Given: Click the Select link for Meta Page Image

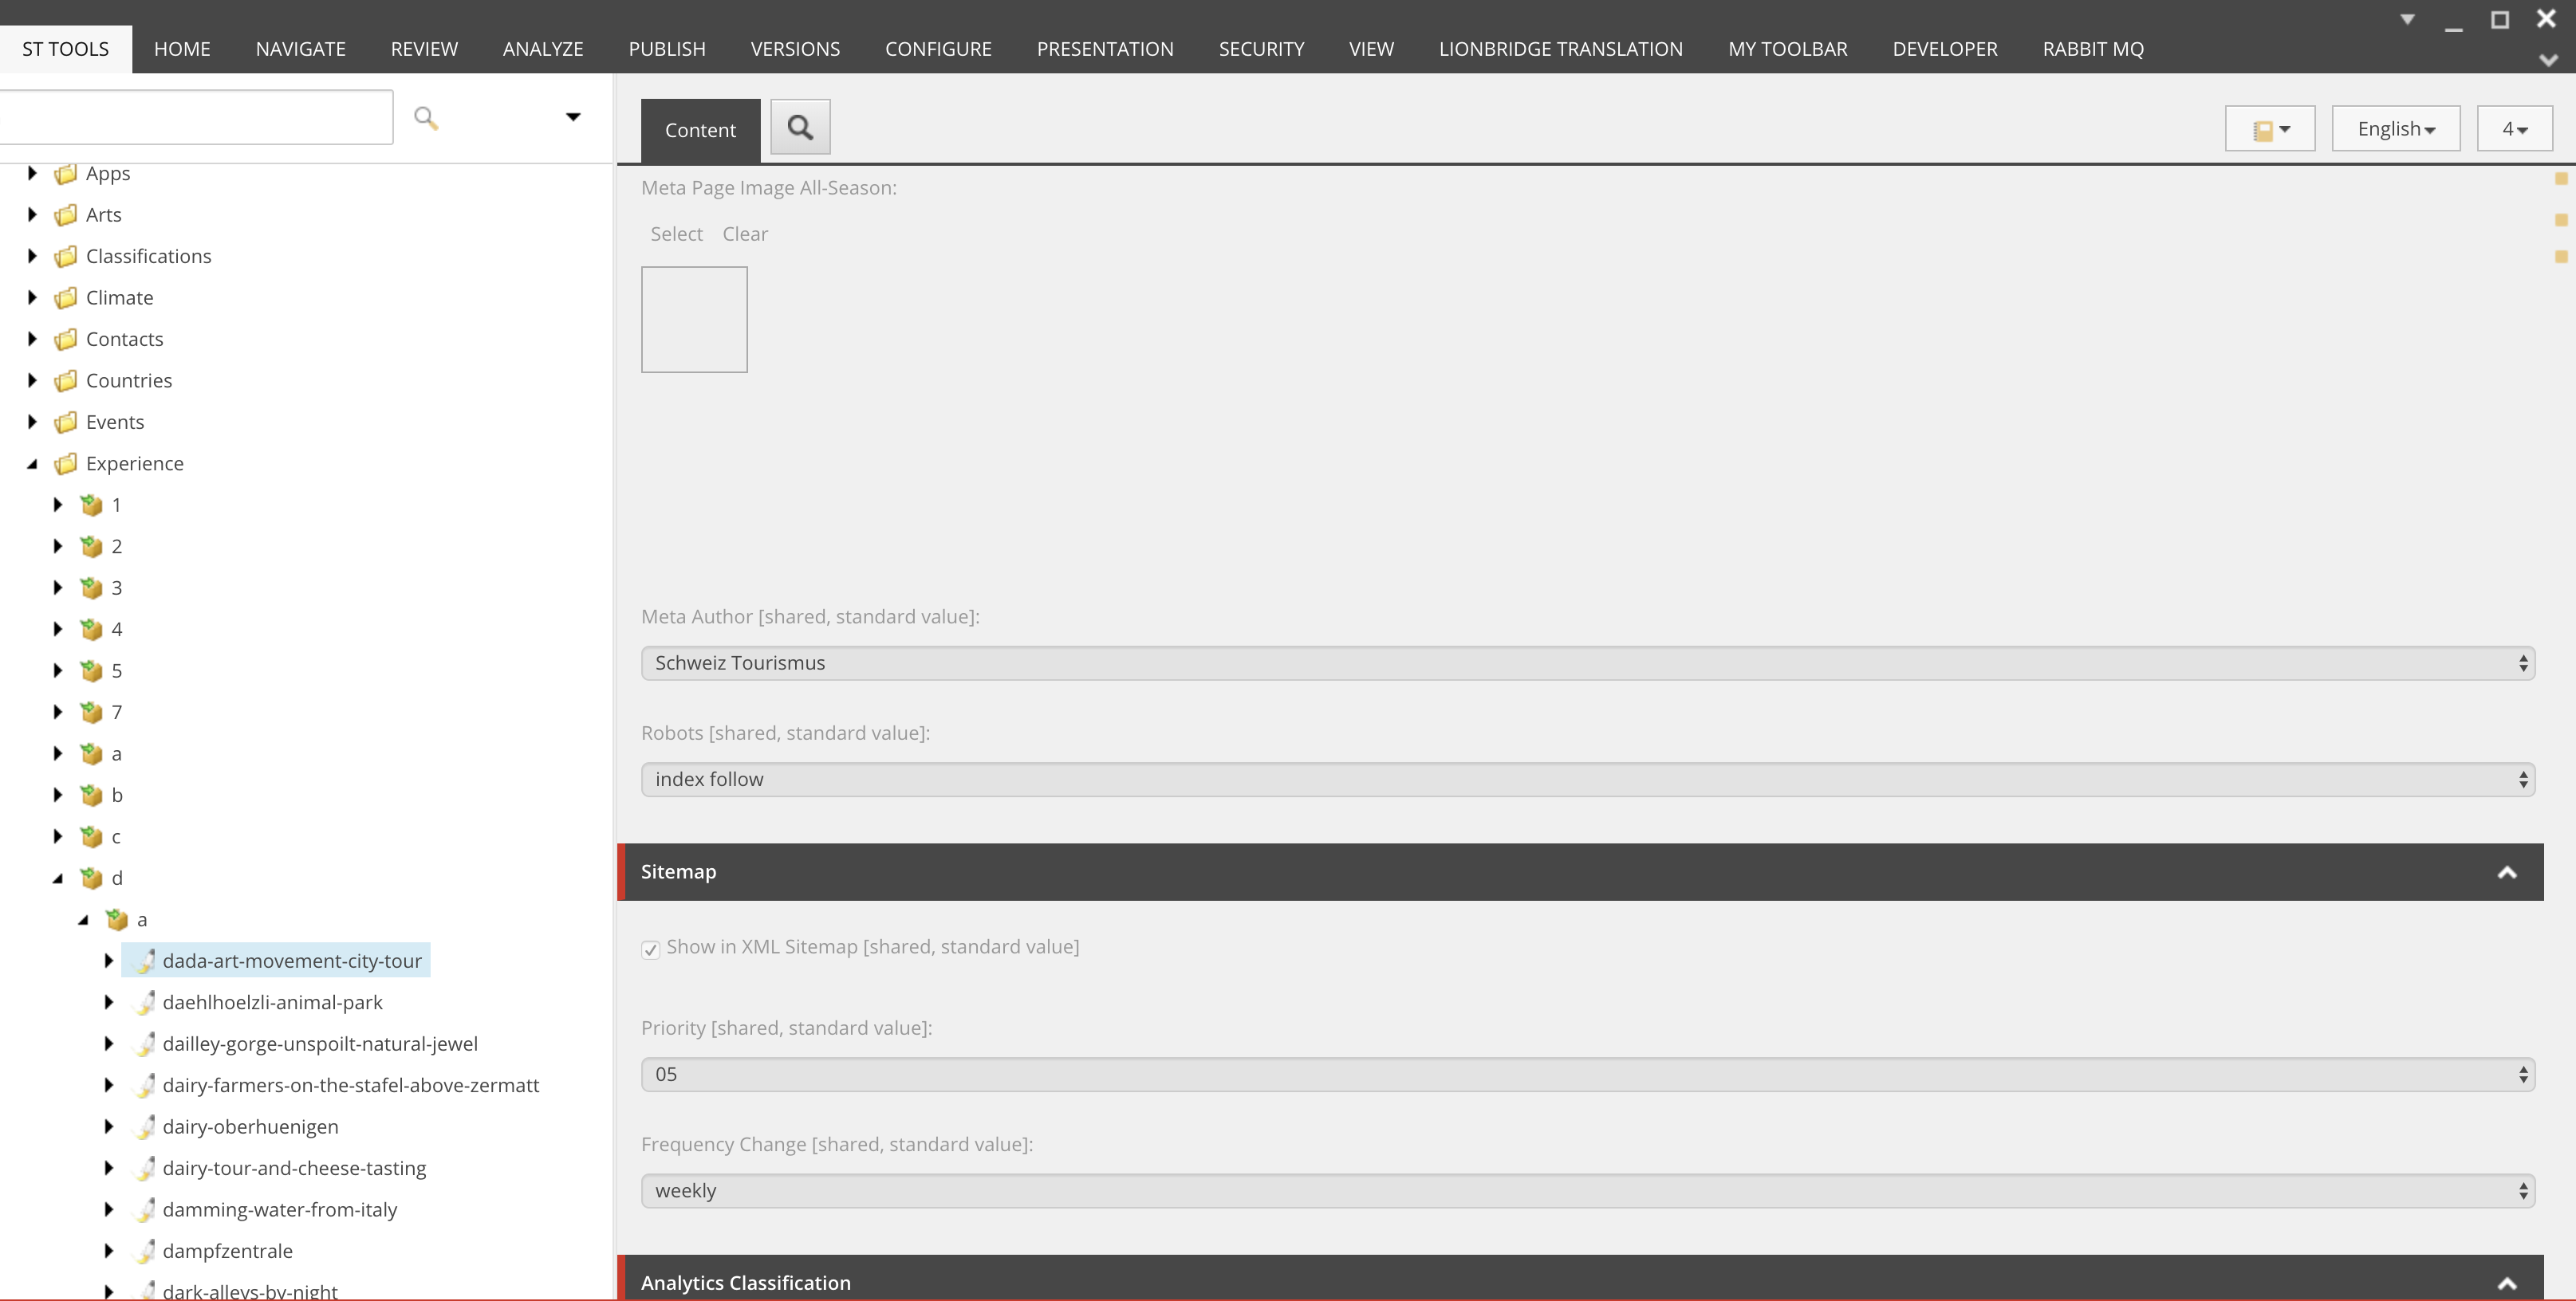Looking at the screenshot, I should [x=676, y=234].
